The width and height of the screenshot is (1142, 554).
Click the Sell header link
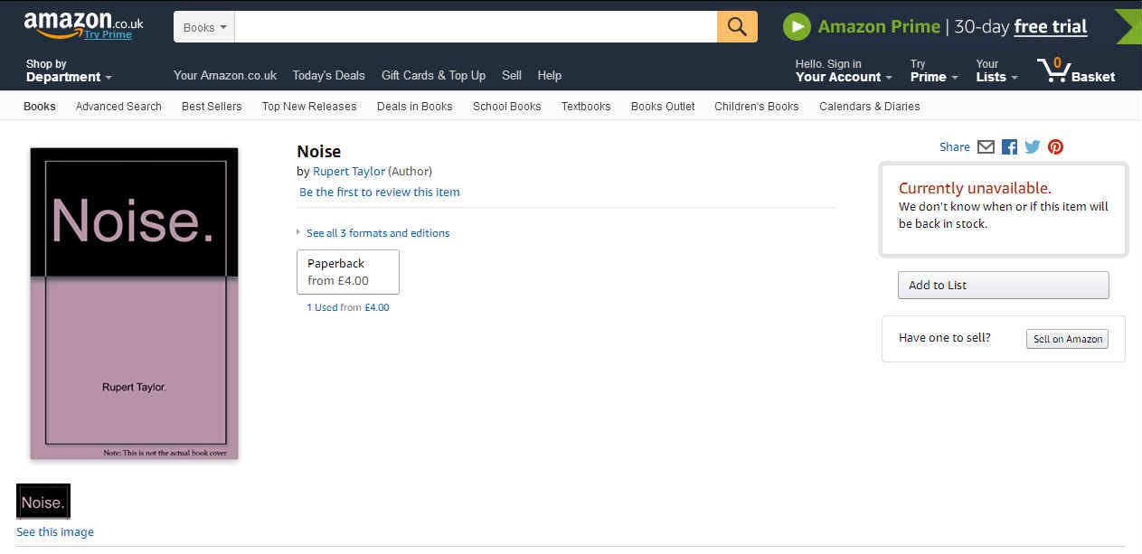(x=512, y=76)
